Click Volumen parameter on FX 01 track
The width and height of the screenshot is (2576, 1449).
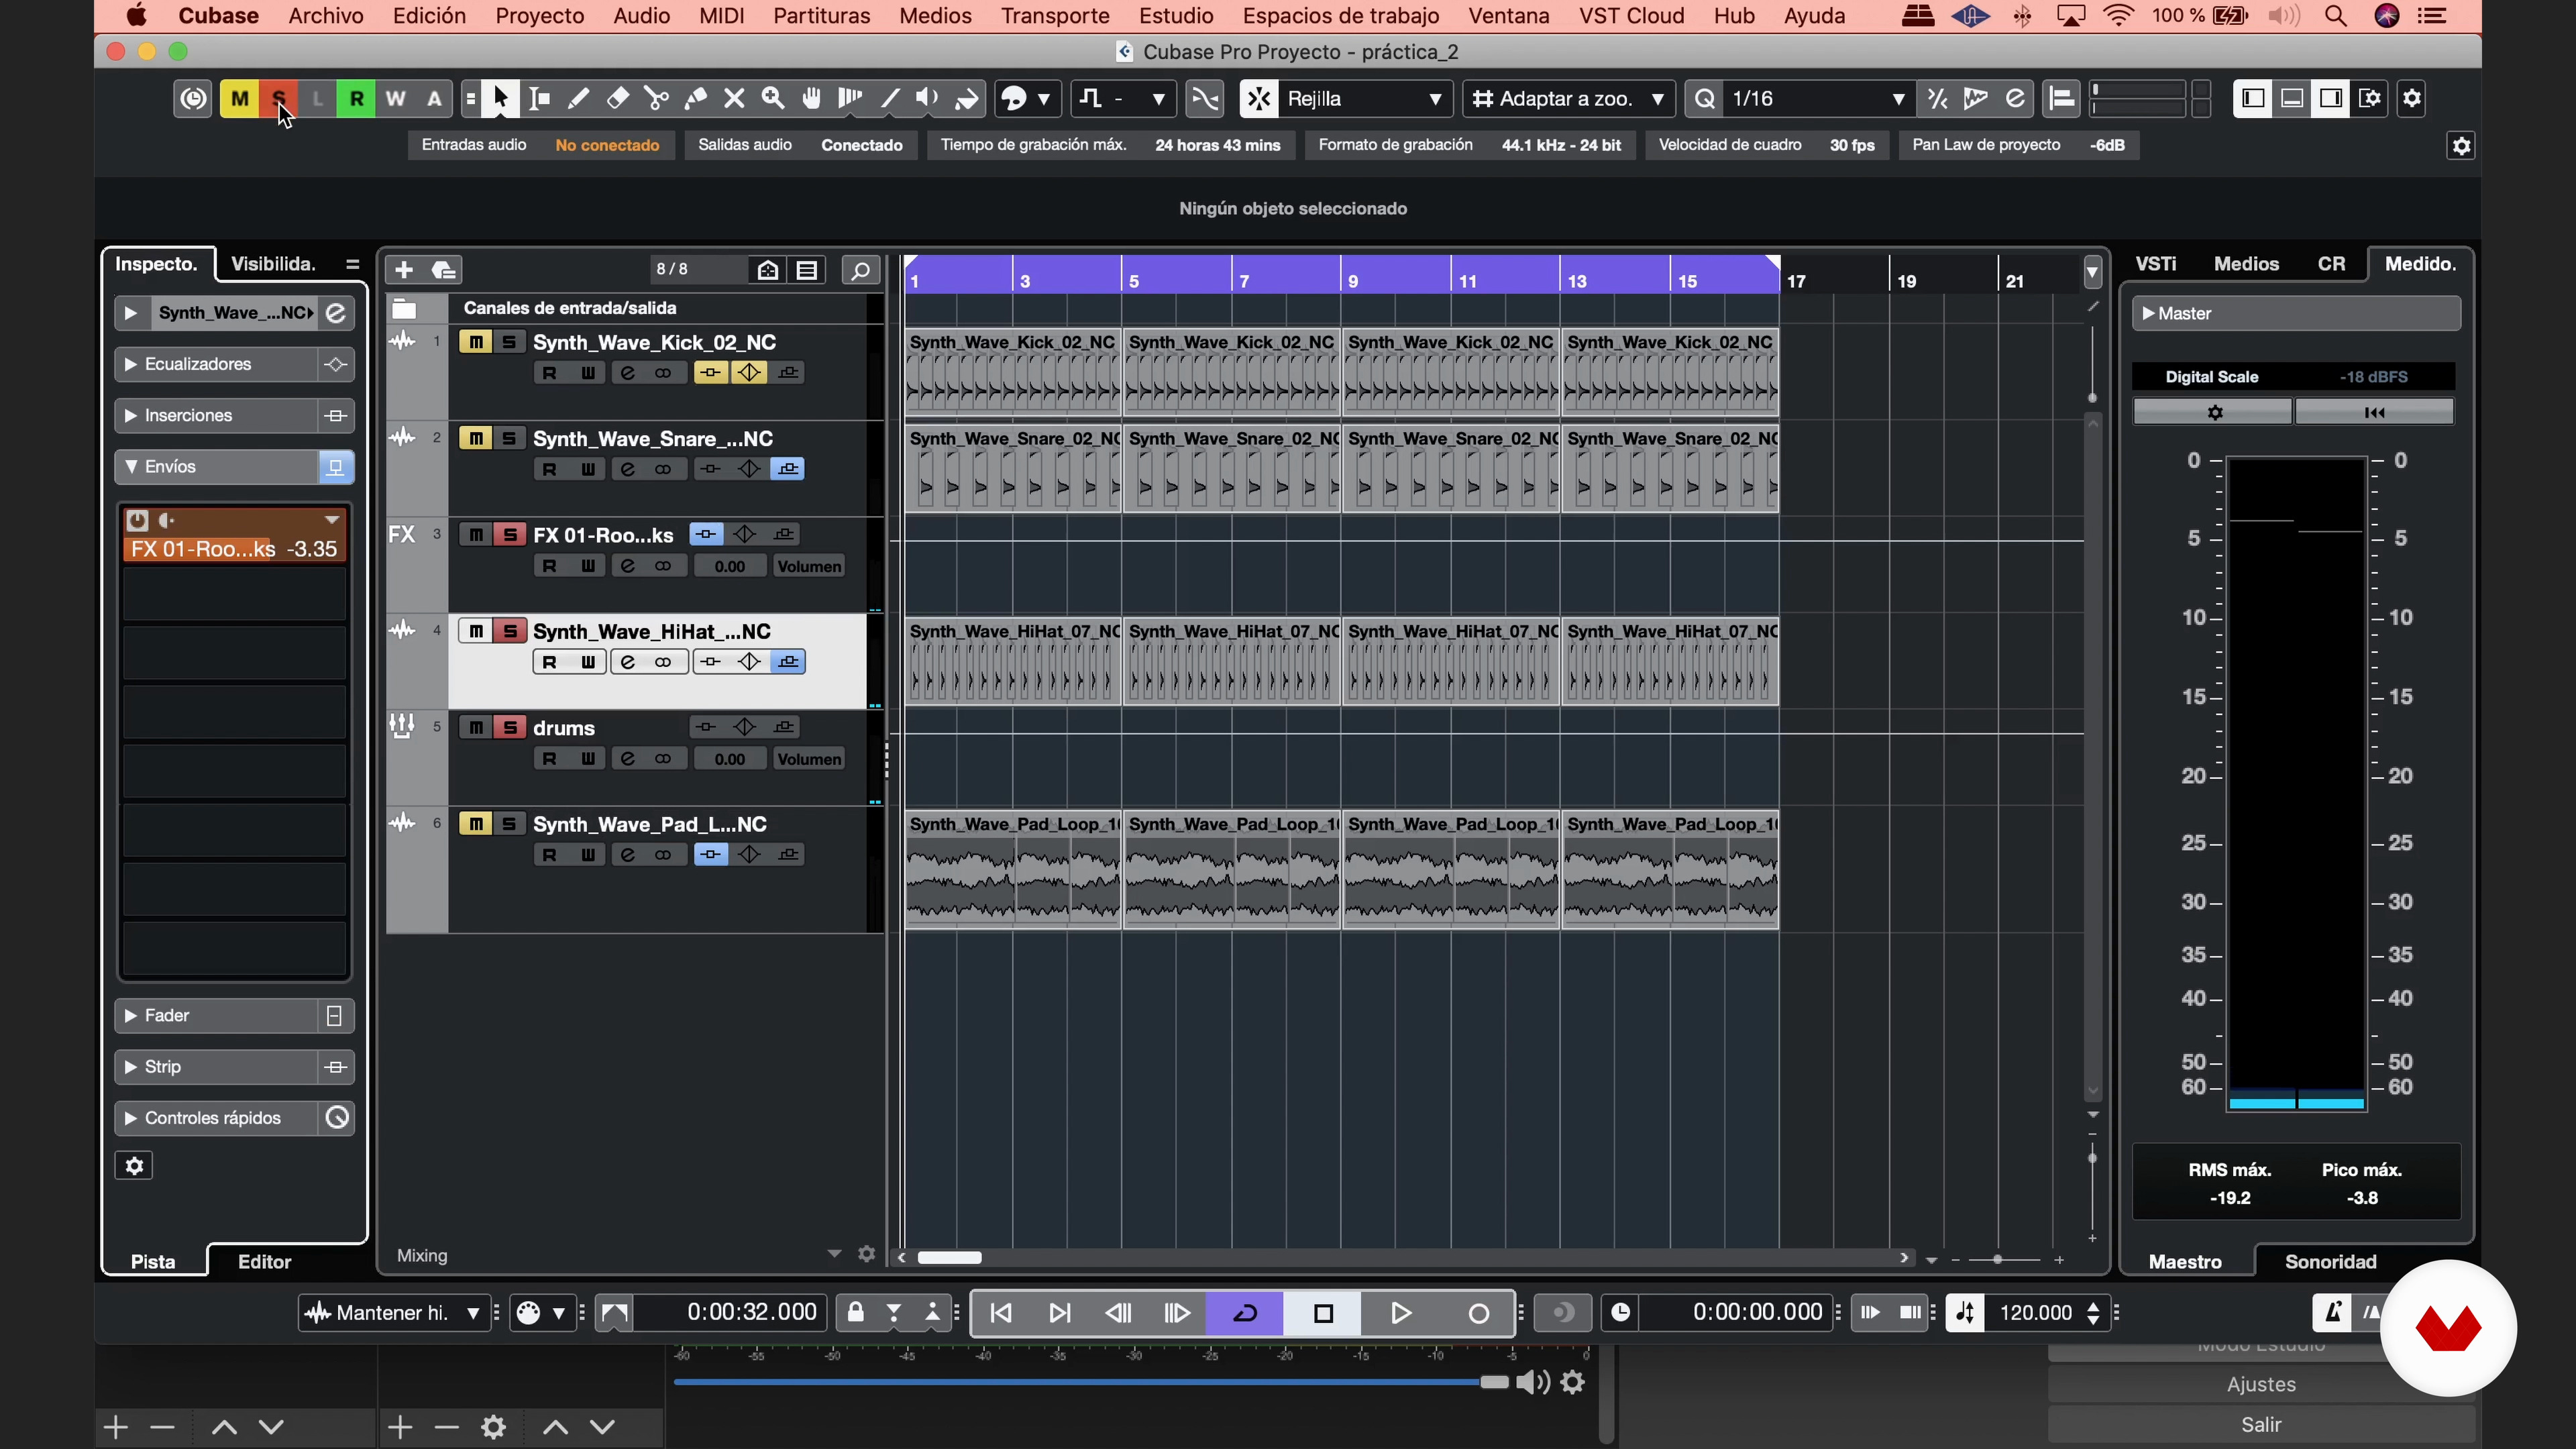809,566
